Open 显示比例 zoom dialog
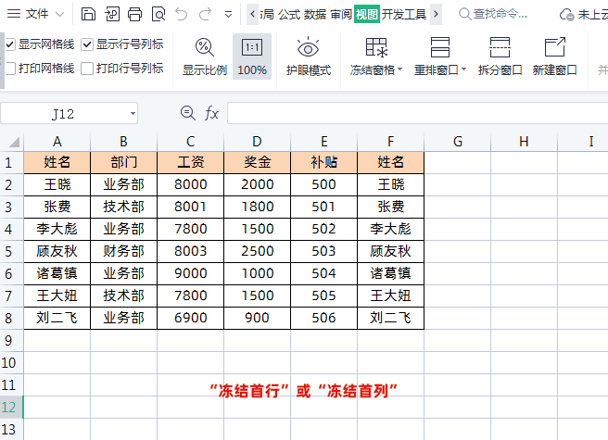608x440 pixels. click(x=204, y=57)
